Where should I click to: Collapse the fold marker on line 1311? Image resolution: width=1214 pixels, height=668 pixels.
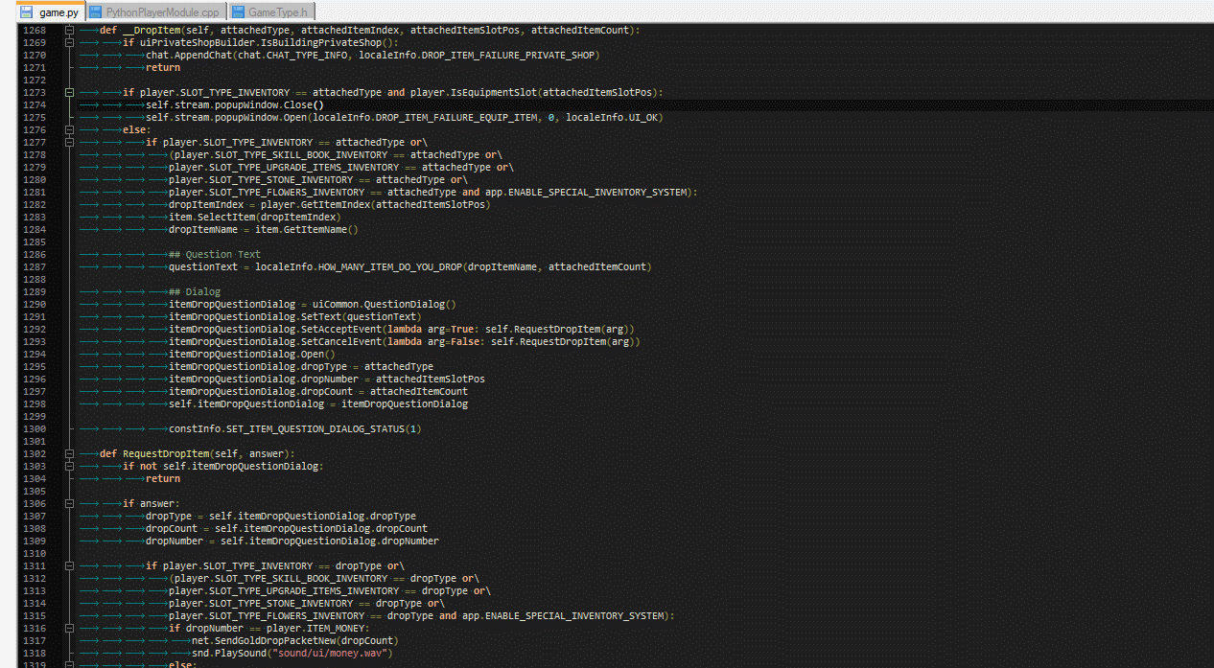coord(70,566)
